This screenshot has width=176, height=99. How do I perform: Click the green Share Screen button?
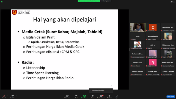[x=84, y=96]
